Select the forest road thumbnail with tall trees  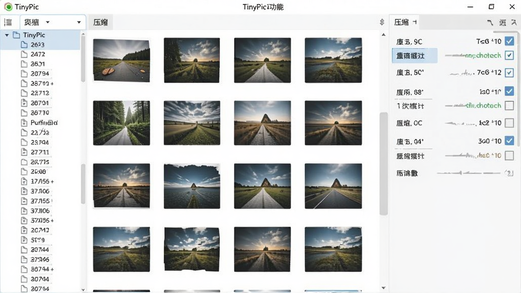(121, 123)
